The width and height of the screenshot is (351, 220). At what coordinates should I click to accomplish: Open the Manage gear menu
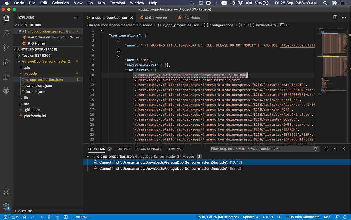click(x=6, y=206)
